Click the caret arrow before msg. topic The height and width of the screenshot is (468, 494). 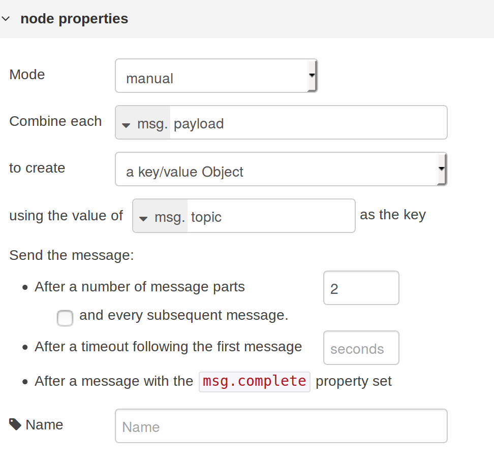click(x=144, y=218)
